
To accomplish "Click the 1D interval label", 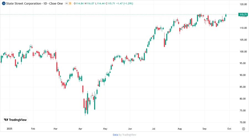I will pos(45,3).
